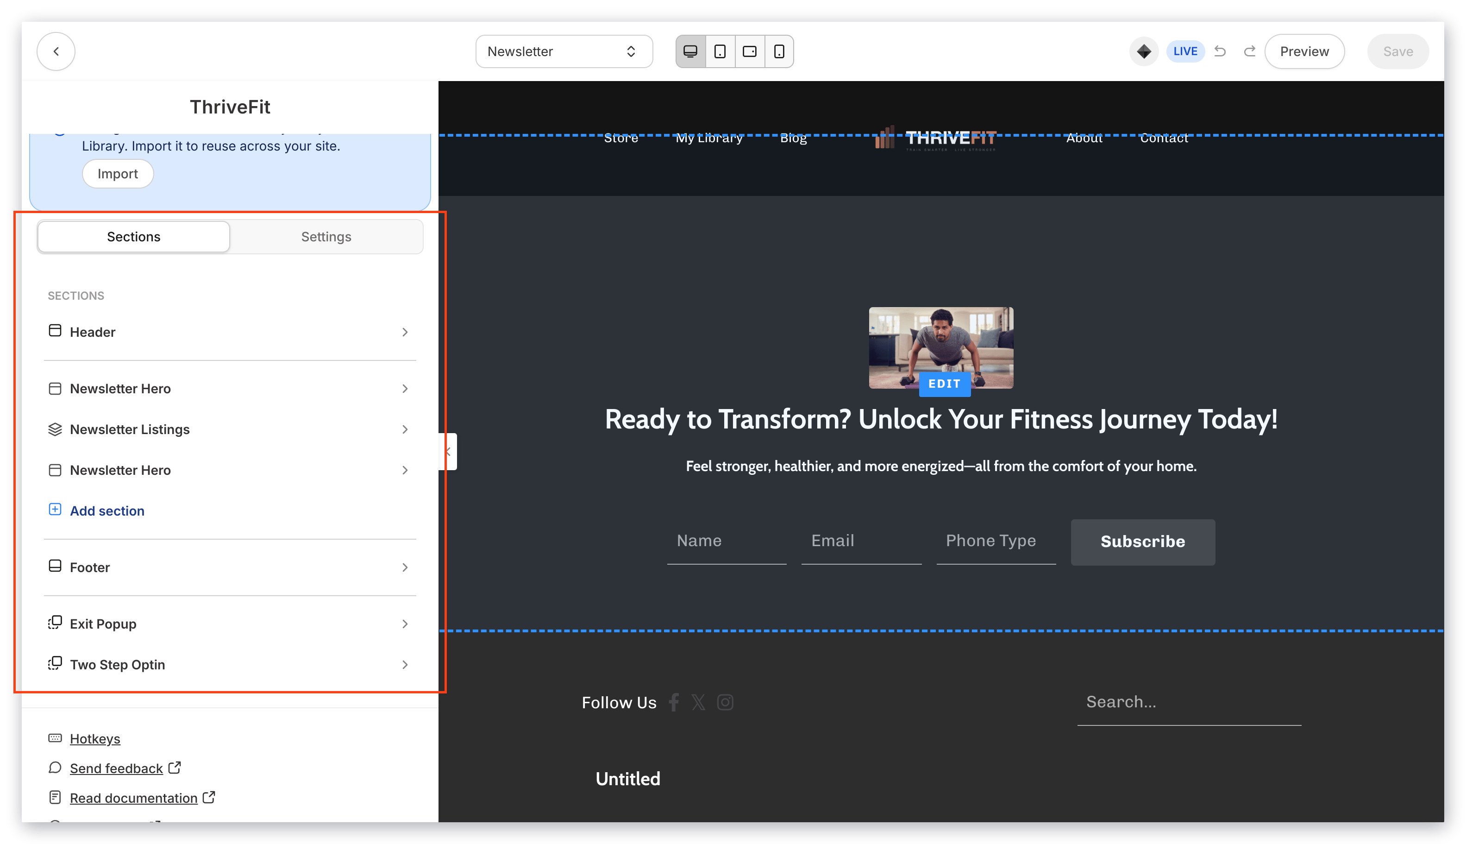Click the Send feedback chat icon
The height and width of the screenshot is (844, 1466).
point(55,768)
